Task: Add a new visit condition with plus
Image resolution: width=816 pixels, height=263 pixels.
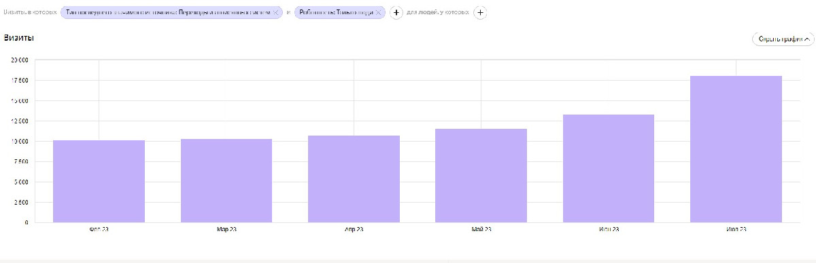Action: pyautogui.click(x=396, y=13)
